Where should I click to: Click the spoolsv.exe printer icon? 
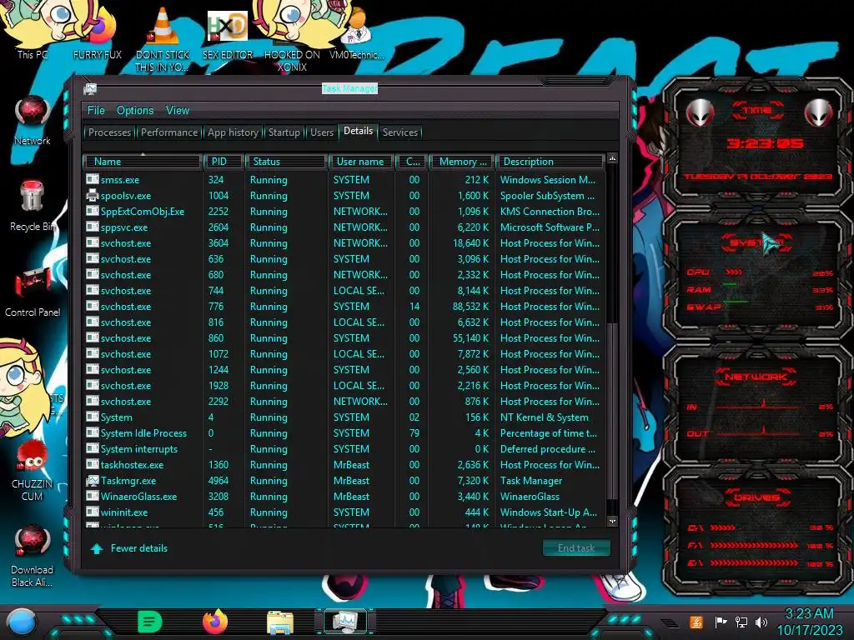pos(92,195)
